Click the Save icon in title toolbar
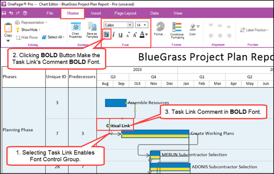This screenshot has width=274, height=174. pyautogui.click(x=4, y=13)
